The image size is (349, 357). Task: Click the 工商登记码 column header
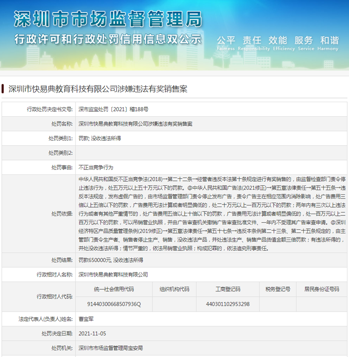pyautogui.click(x=228, y=289)
